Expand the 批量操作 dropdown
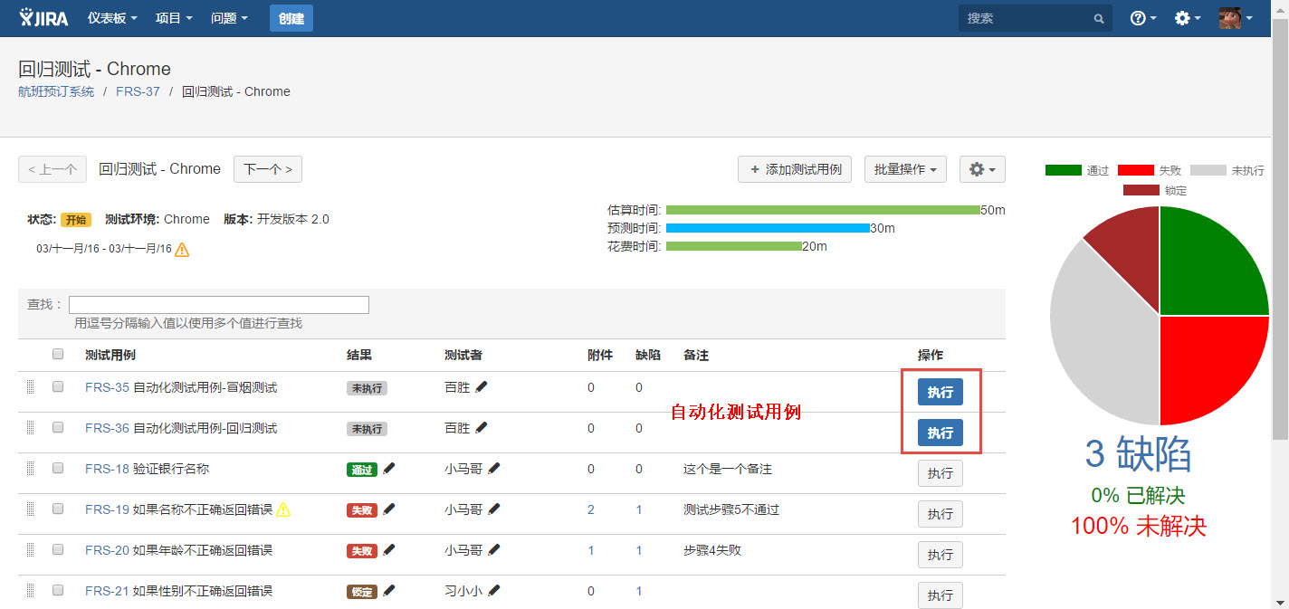Viewport: 1289px width, 609px height. coord(905,169)
